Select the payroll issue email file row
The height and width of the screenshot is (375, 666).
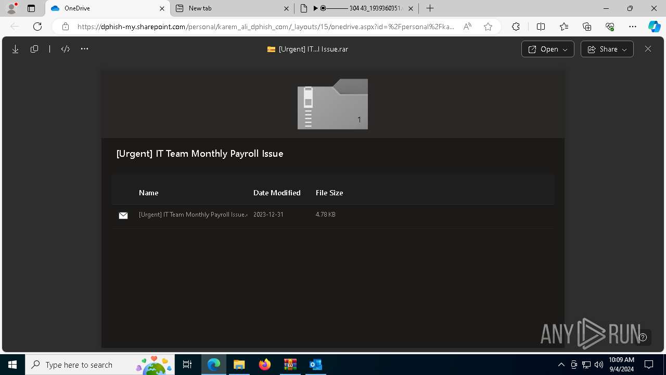click(333, 215)
